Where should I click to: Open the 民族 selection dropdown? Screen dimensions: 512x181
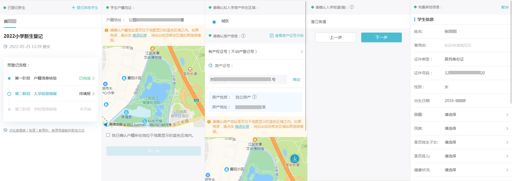(x=462, y=128)
